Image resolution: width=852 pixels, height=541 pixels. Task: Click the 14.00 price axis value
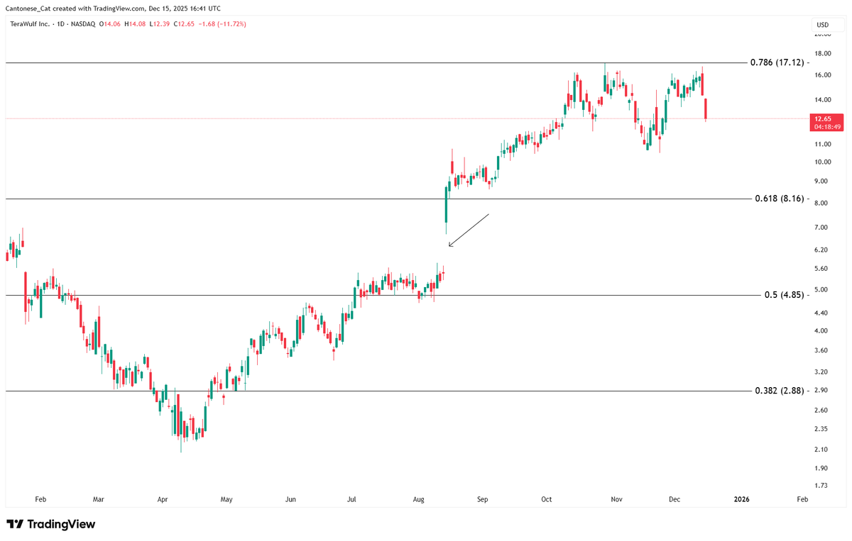click(x=823, y=101)
